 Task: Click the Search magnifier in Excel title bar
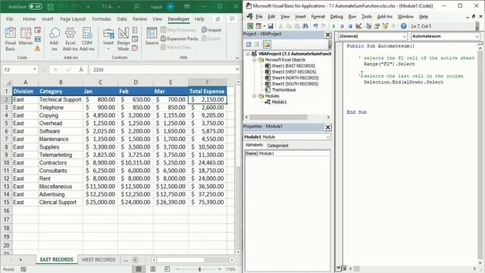click(136, 7)
